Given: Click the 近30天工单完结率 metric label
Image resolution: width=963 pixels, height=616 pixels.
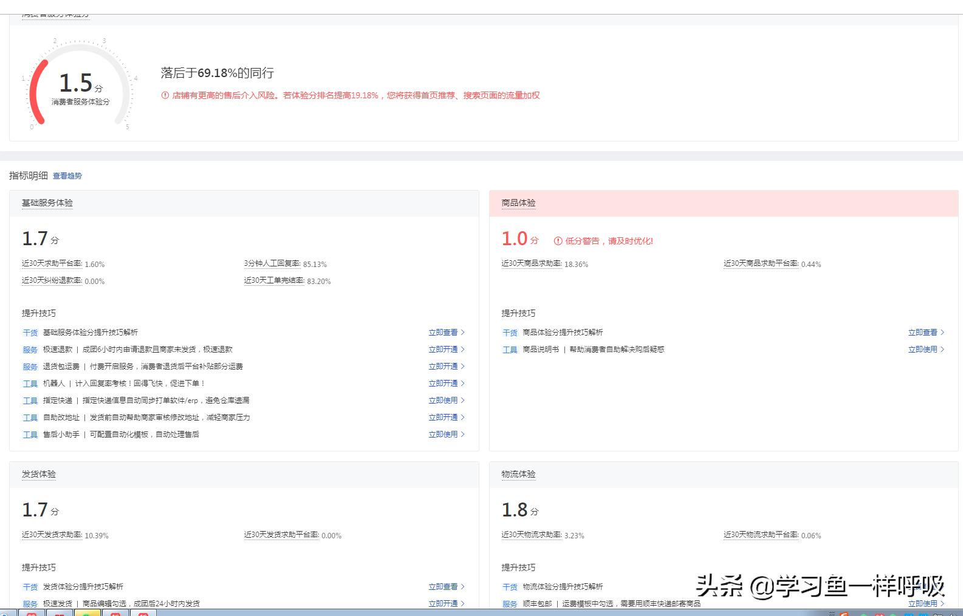Looking at the screenshot, I should click(274, 281).
